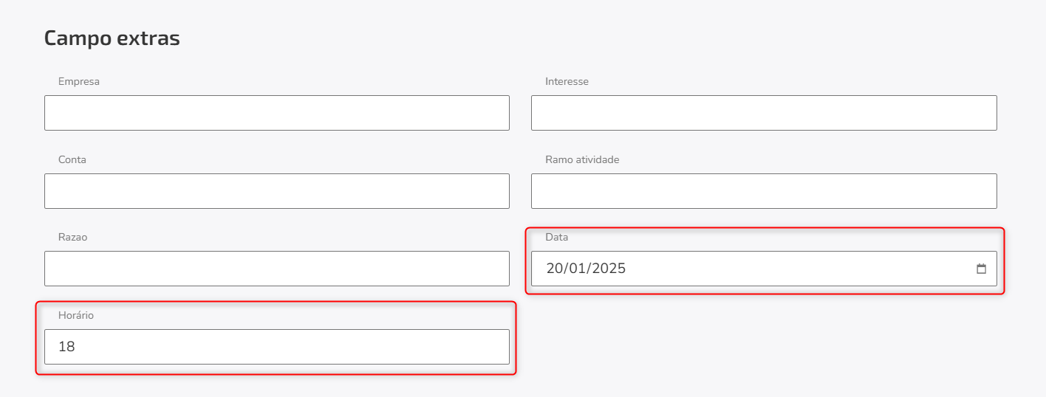Click the Empresa field label
Screen dimensions: 1046x397
coord(79,81)
